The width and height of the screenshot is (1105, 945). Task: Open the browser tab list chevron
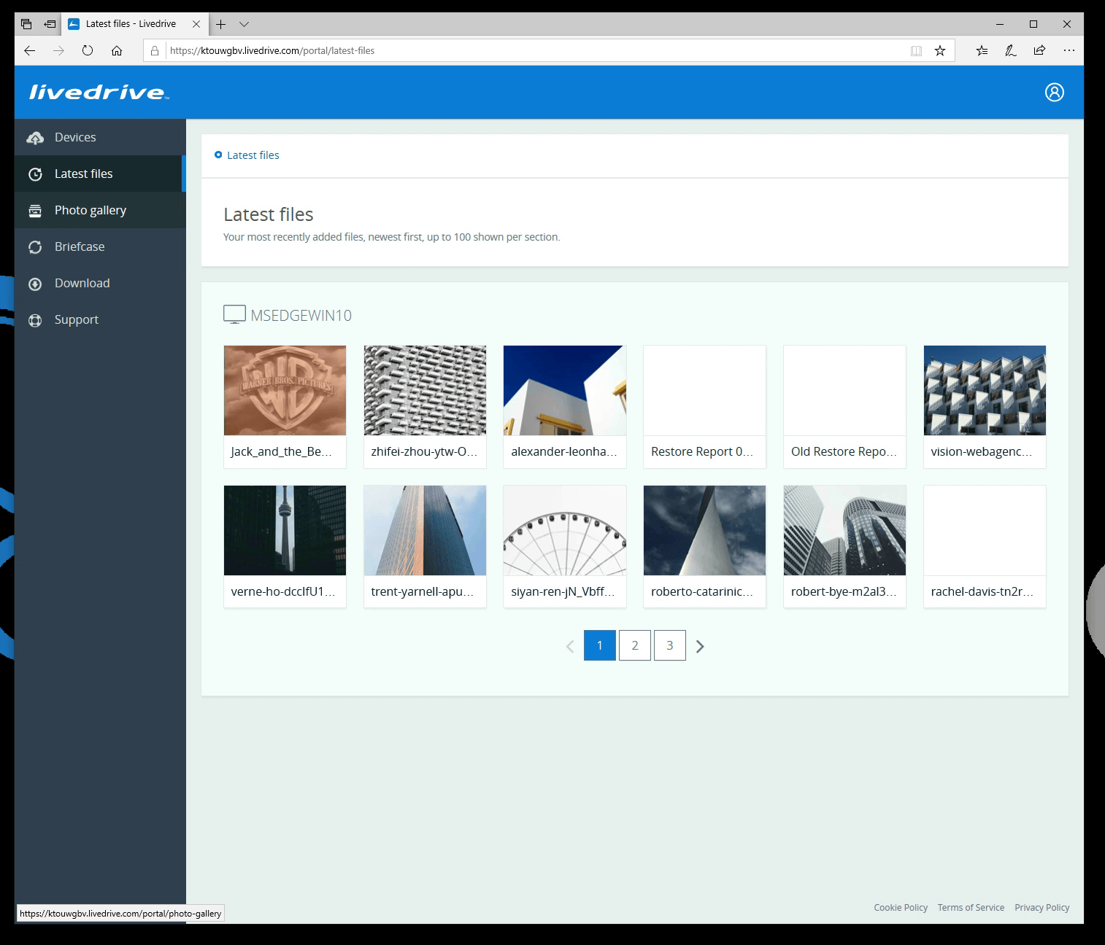click(x=245, y=24)
